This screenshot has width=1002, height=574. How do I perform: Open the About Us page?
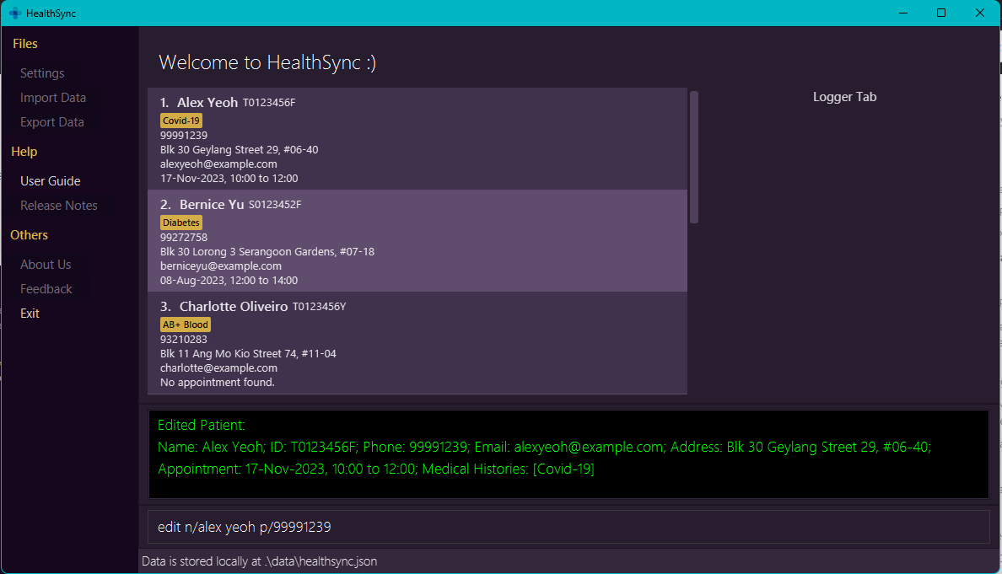pyautogui.click(x=46, y=265)
